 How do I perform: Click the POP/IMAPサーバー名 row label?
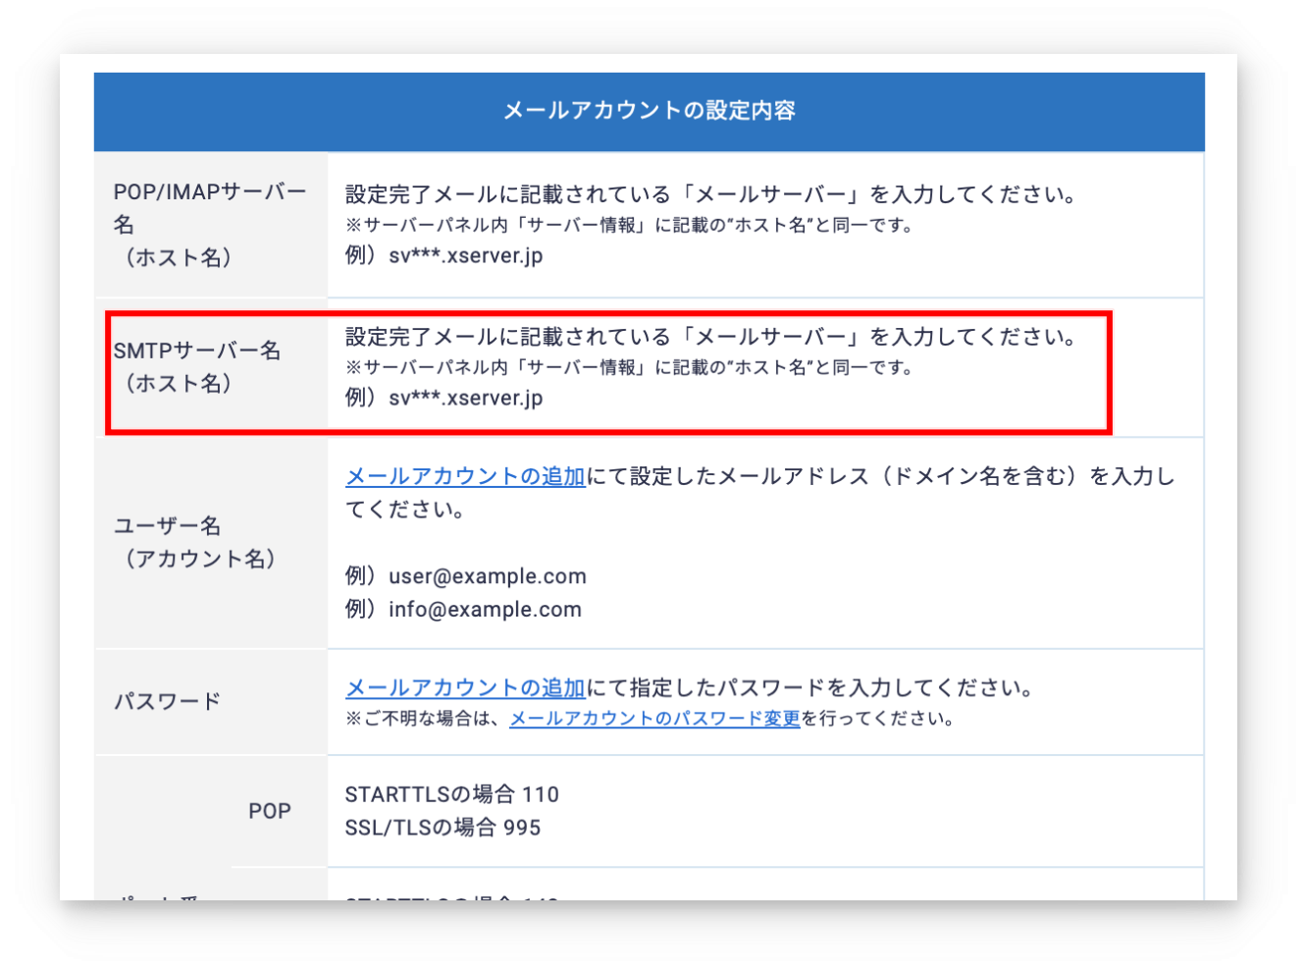(x=208, y=224)
